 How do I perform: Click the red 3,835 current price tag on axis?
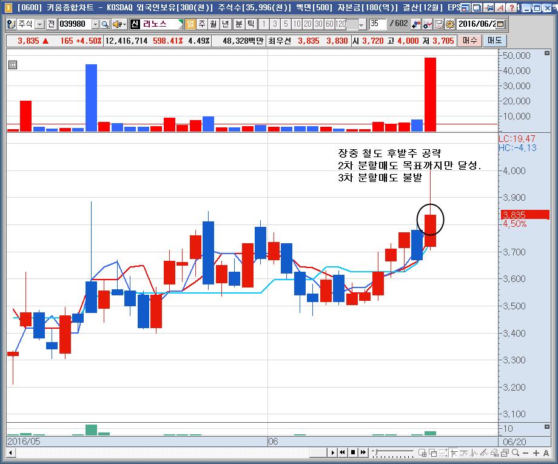click(x=525, y=215)
